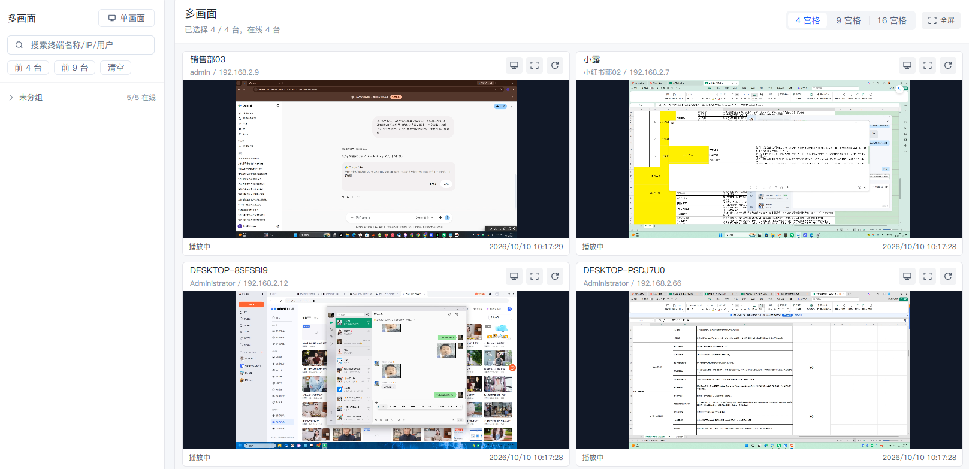Click timestamp 2026/10/10 10:17:29
Viewport: 969px width, 469px height.
[x=526, y=246]
